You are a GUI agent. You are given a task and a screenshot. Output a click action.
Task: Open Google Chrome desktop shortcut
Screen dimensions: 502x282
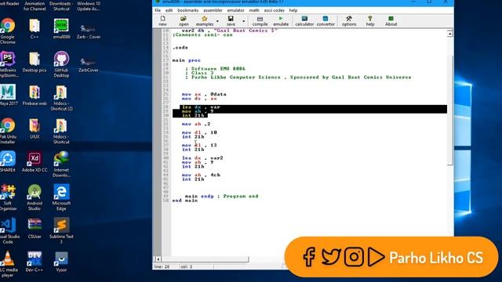point(7,31)
